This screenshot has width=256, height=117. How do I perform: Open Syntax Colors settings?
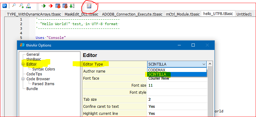44,69
